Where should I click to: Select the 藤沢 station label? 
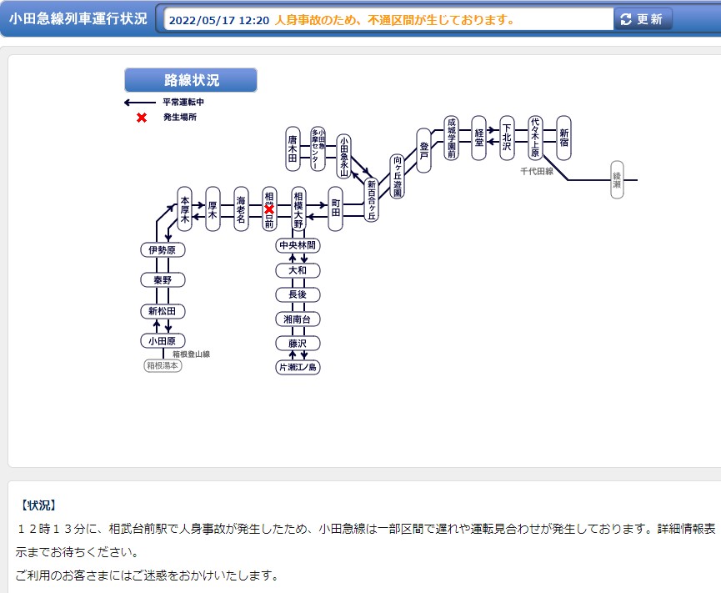coord(298,343)
